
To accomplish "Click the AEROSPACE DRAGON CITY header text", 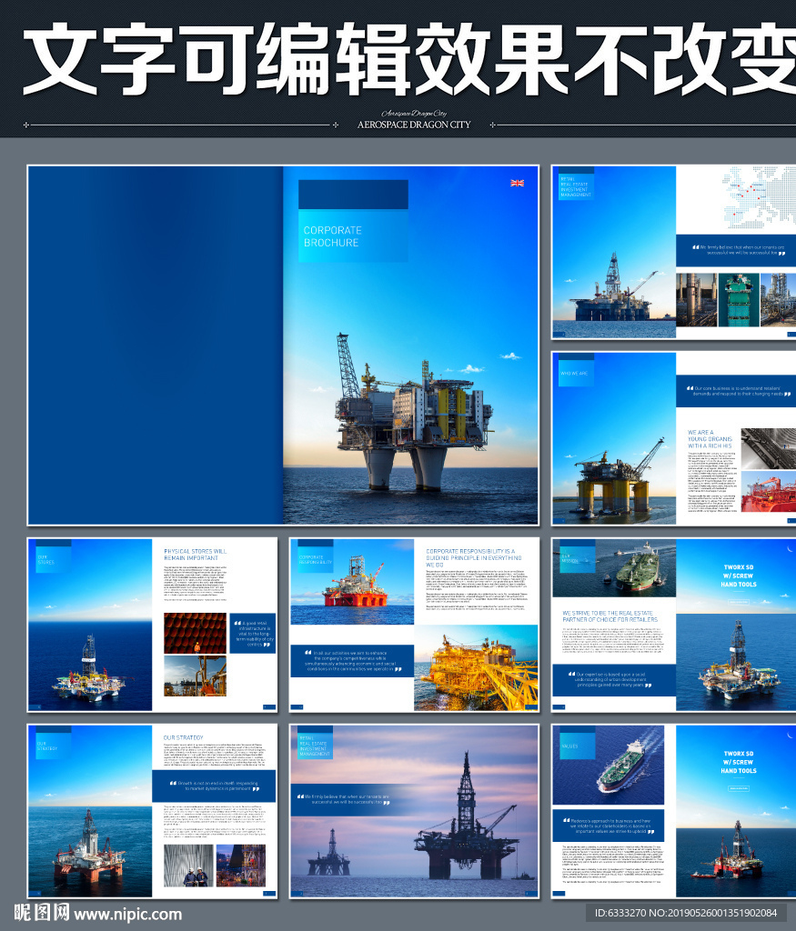I will click(x=414, y=125).
